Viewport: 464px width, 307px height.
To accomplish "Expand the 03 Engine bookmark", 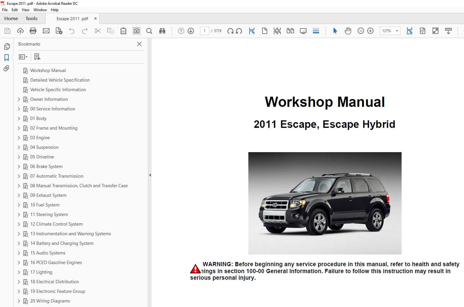I will click(x=19, y=138).
